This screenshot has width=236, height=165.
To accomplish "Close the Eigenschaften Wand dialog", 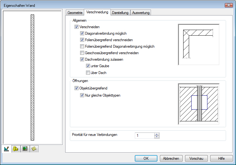I will pos(229,5).
